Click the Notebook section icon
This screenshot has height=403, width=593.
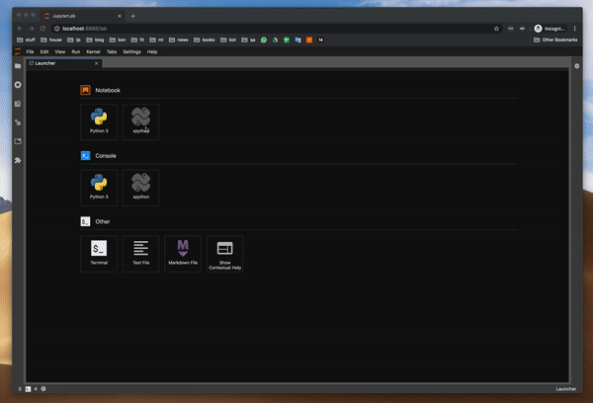pos(85,90)
